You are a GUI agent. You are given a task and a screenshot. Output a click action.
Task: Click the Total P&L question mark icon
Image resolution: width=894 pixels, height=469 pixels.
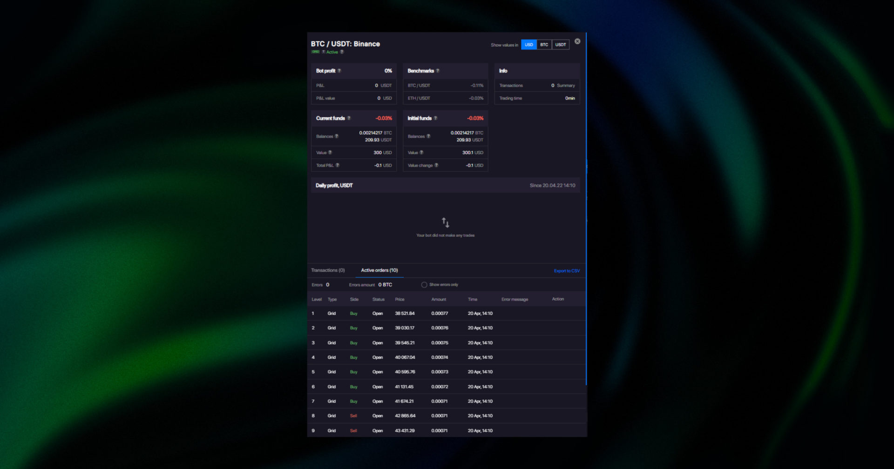[x=338, y=165]
